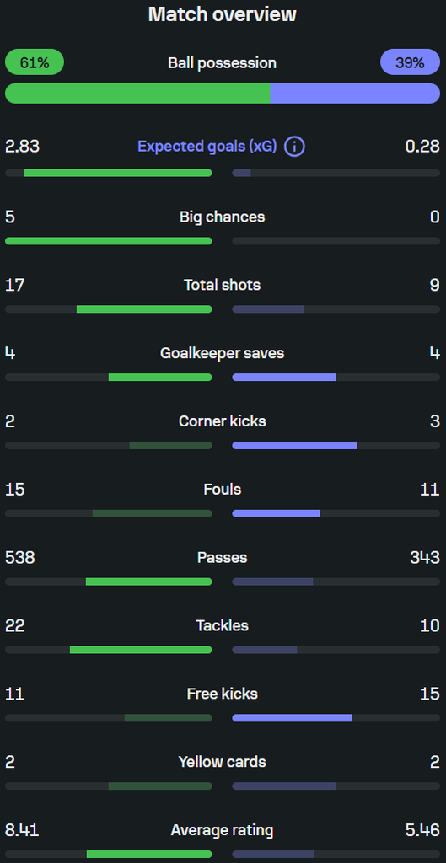This screenshot has width=446, height=863.
Task: Select the Match overview heading
Action: (223, 15)
